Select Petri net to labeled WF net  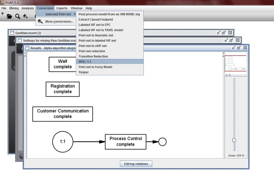[x=110, y=41]
